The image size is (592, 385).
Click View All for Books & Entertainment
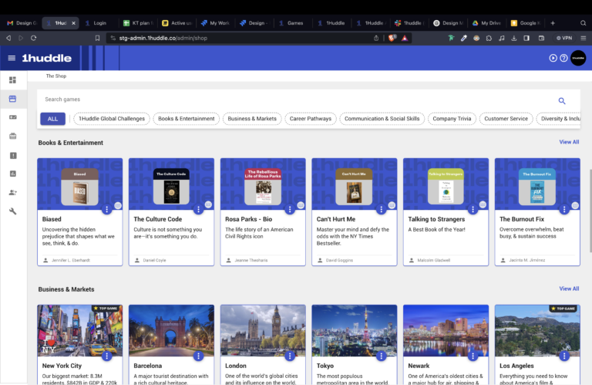[x=569, y=142]
